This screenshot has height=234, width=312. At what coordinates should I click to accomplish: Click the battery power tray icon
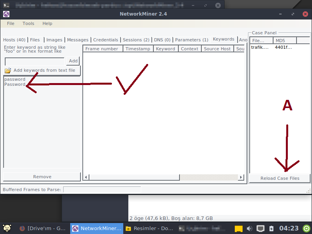(x=271, y=229)
